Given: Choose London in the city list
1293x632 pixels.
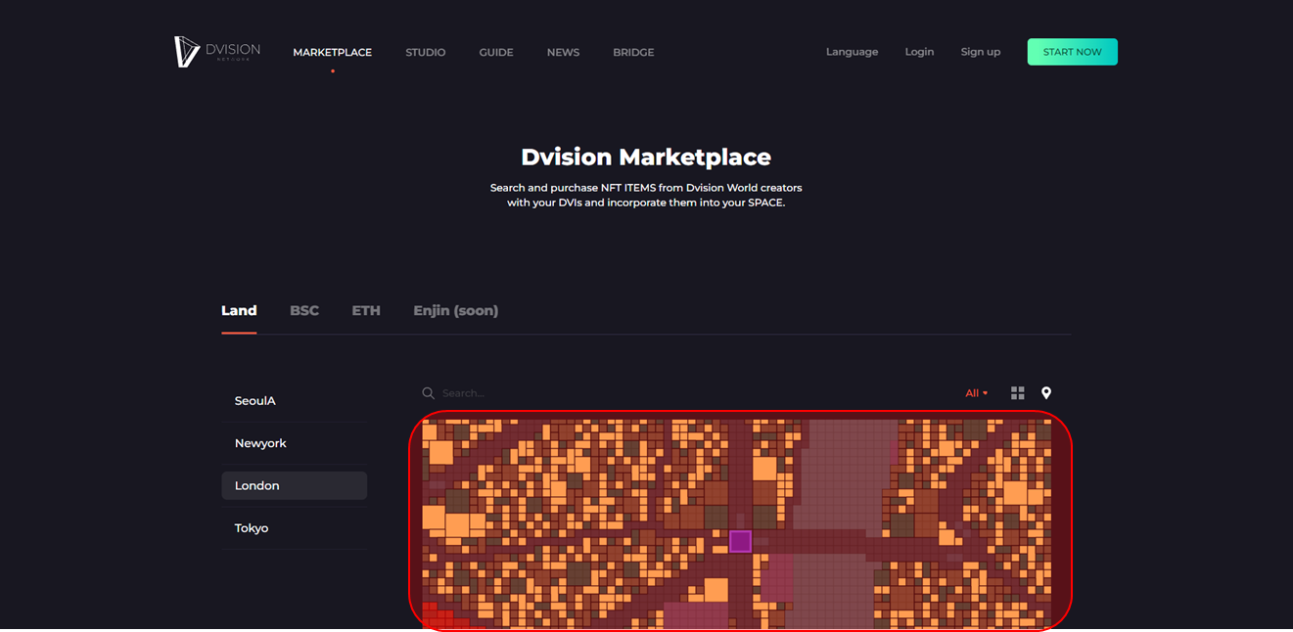Looking at the screenshot, I should (294, 485).
